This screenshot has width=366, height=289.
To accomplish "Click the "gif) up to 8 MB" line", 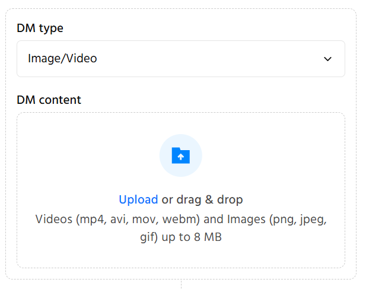I will pos(180,237).
